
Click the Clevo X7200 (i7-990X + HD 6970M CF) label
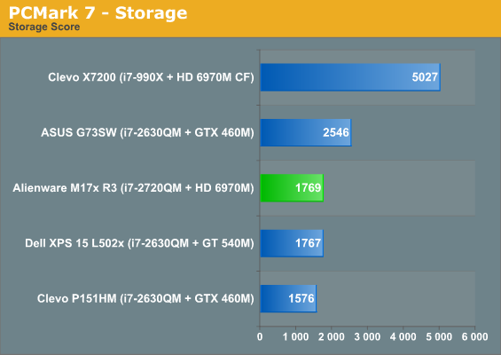(x=151, y=77)
